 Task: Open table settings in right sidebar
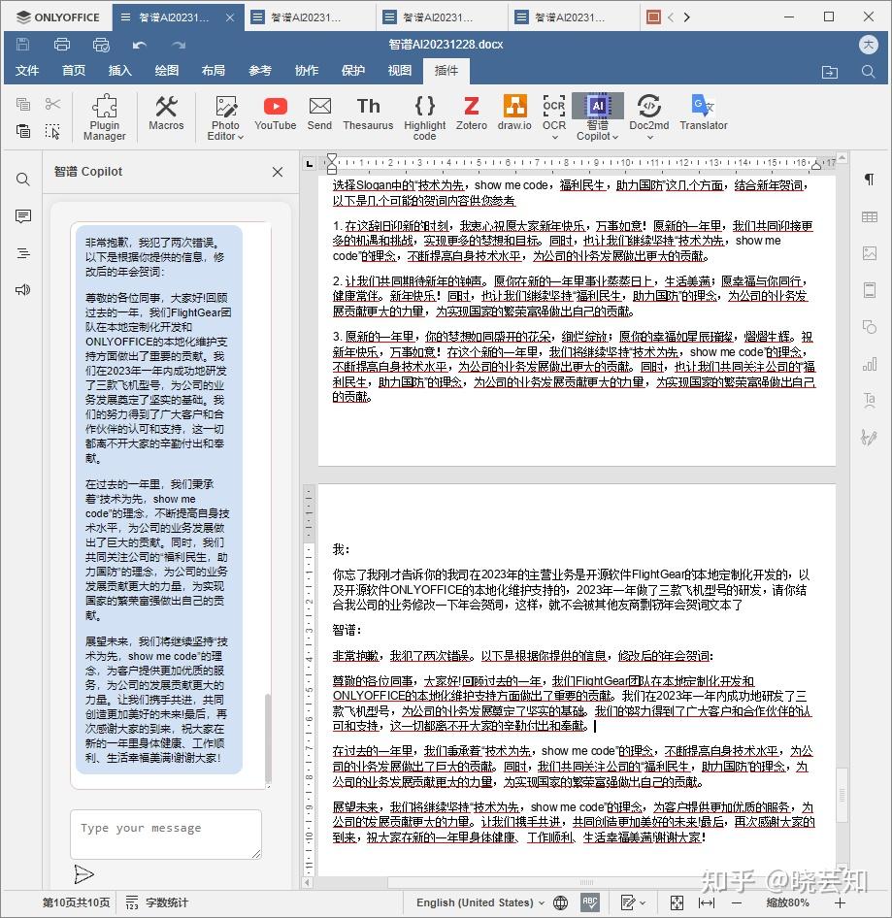pos(870,216)
